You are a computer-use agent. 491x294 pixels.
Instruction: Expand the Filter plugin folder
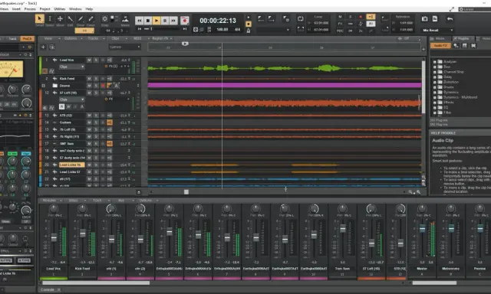[435, 113]
